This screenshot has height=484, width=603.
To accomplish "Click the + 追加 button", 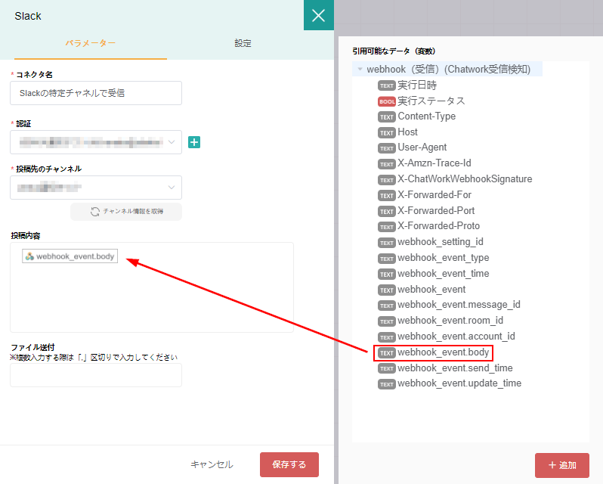I will click(562, 465).
